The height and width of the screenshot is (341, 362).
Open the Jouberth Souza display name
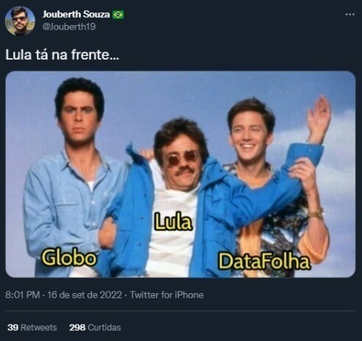[76, 15]
